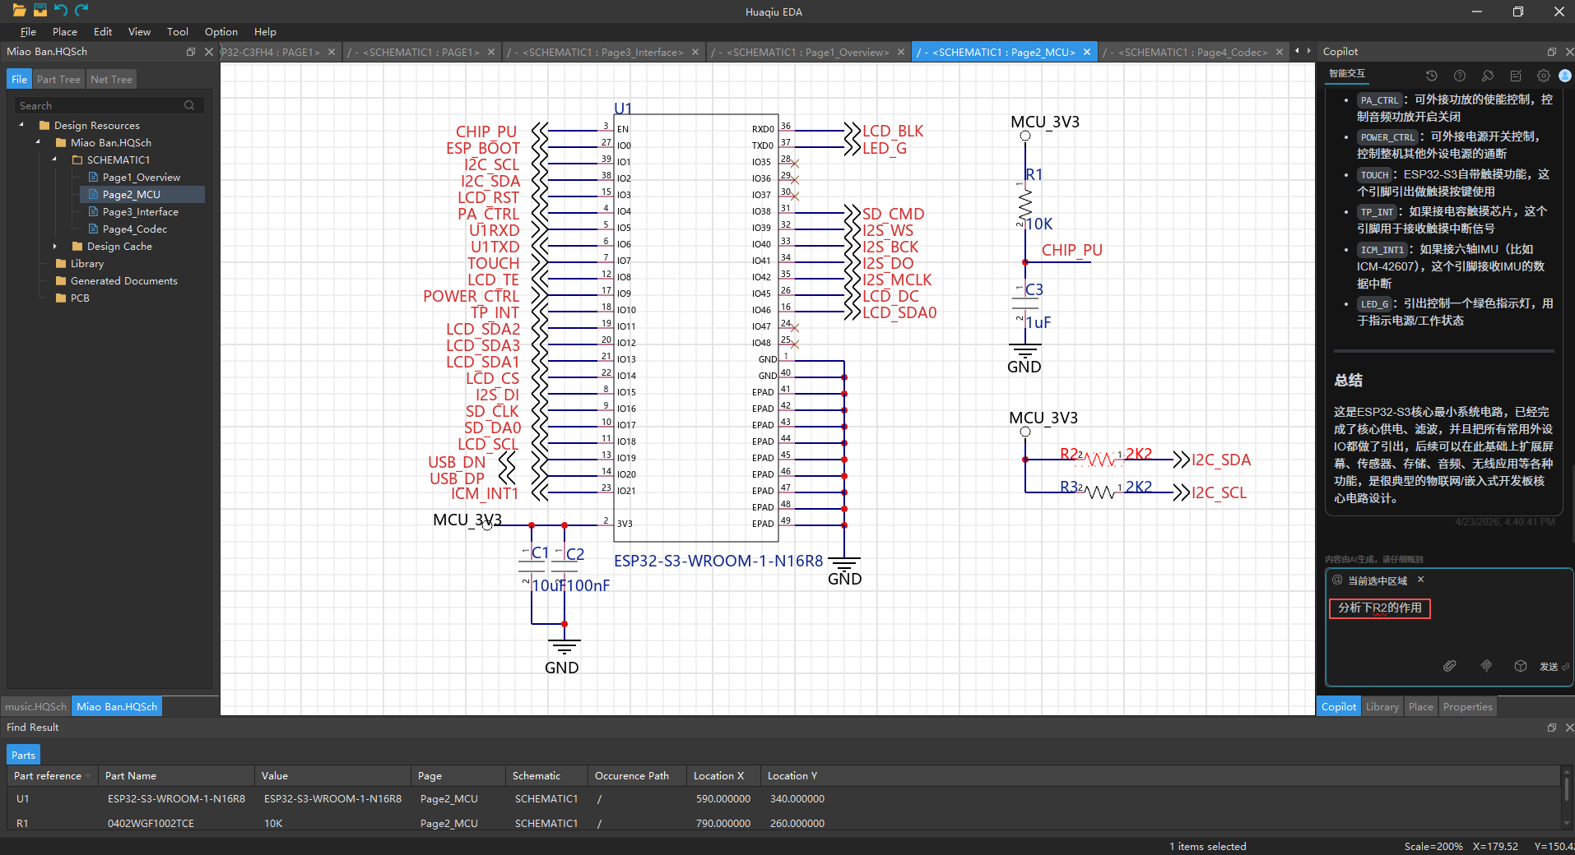Image resolution: width=1575 pixels, height=855 pixels.
Task: Switch to Part Tree tab
Action: tap(58, 79)
